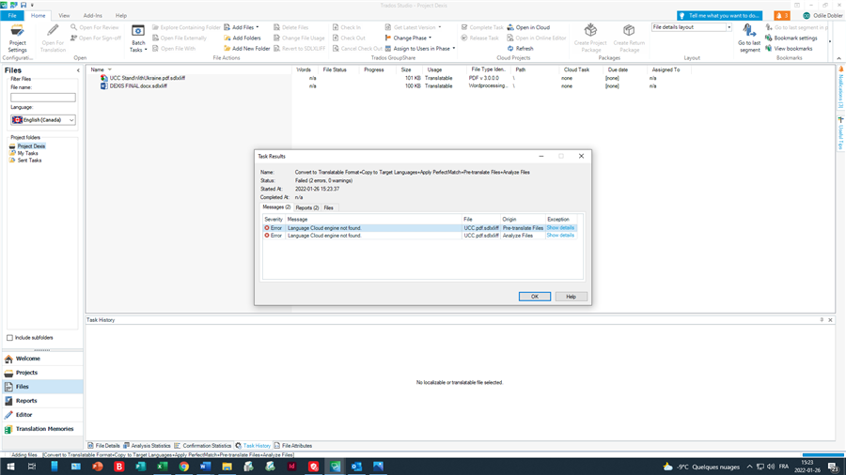Select the Messages (2) tab
The width and height of the screenshot is (846, 475).
point(276,207)
